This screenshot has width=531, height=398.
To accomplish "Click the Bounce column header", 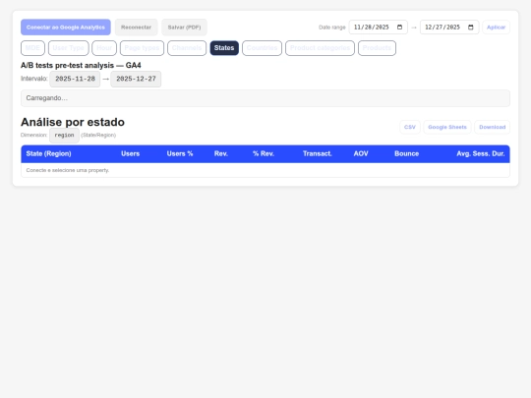I will [x=407, y=153].
